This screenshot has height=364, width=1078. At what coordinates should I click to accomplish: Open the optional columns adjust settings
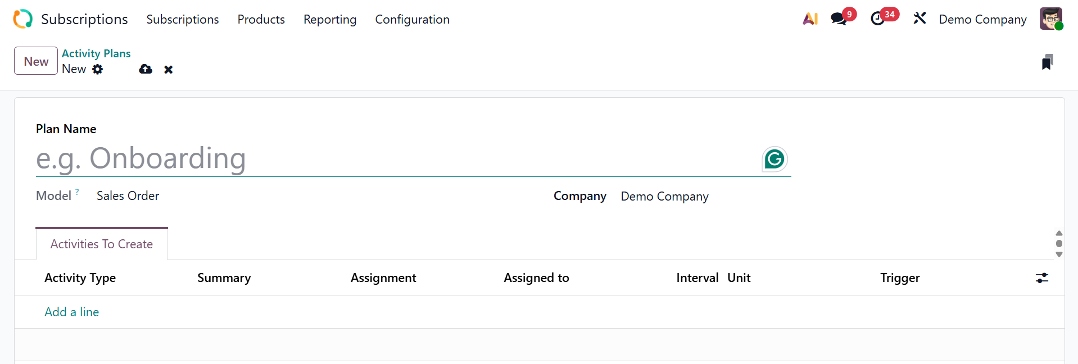(x=1041, y=278)
